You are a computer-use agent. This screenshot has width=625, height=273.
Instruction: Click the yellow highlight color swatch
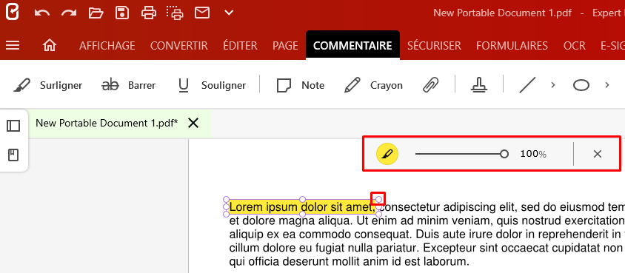click(387, 154)
